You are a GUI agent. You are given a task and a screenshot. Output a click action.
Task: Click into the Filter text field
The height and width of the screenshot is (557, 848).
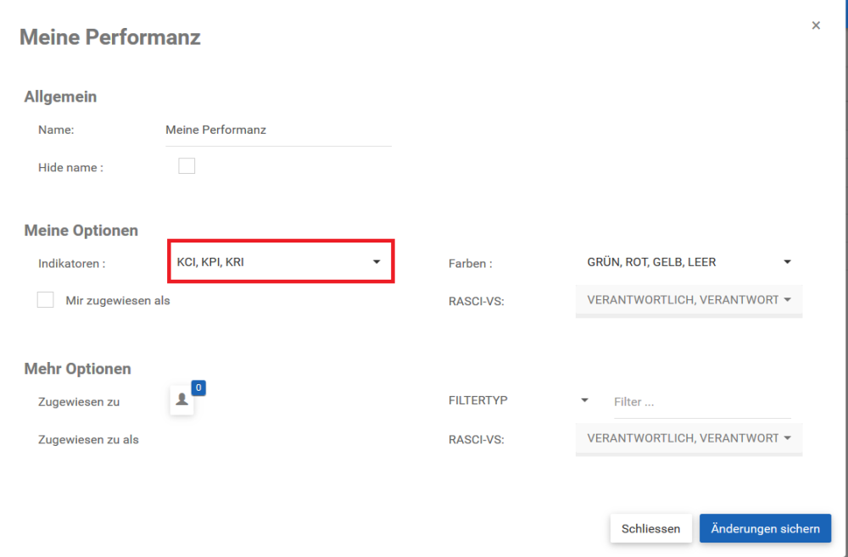702,403
